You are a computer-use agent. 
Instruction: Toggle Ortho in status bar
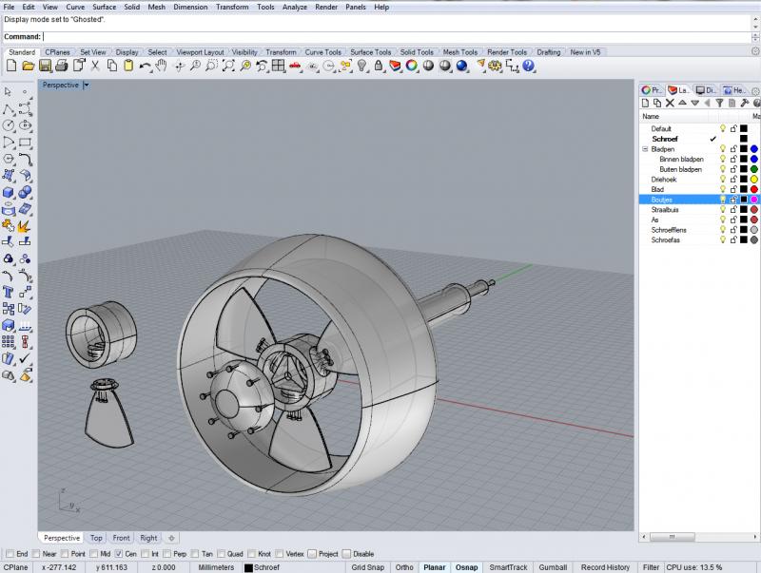pyautogui.click(x=404, y=567)
